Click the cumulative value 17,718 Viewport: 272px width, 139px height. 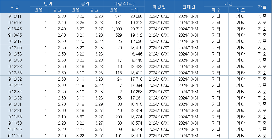pos(136,79)
